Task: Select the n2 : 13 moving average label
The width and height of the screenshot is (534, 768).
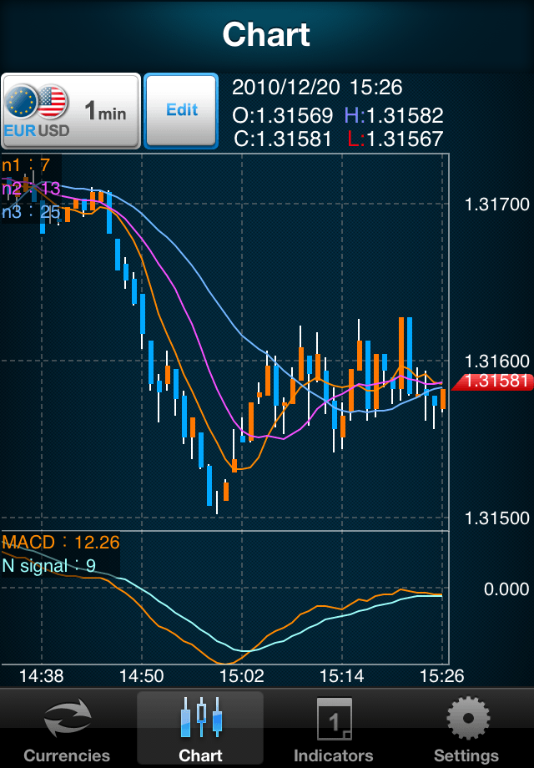Action: [x=31, y=189]
